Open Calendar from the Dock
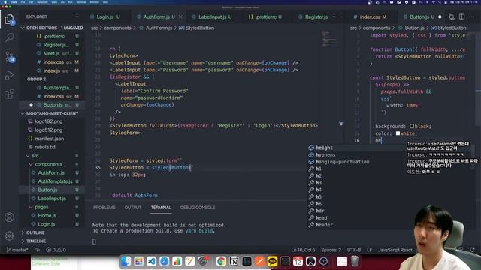The width and height of the screenshot is (481, 270). tap(298, 261)
